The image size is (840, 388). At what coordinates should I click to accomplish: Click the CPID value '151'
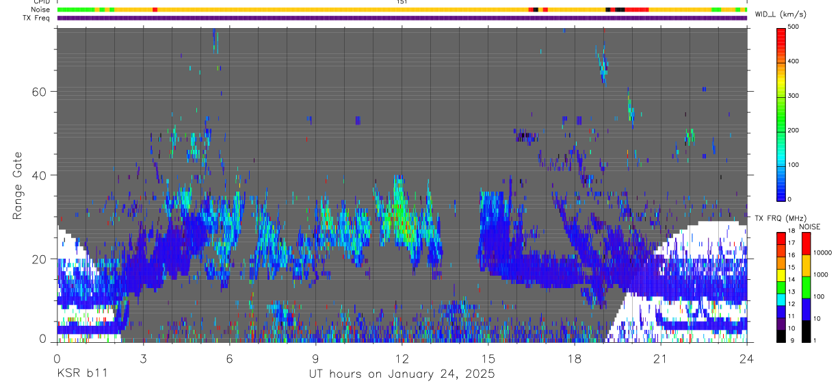click(402, 2)
